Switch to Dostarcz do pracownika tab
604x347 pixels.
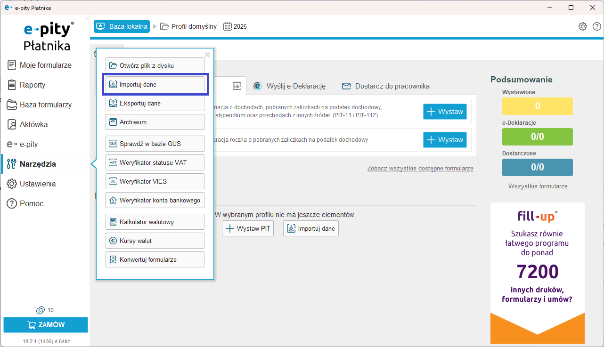pyautogui.click(x=386, y=86)
